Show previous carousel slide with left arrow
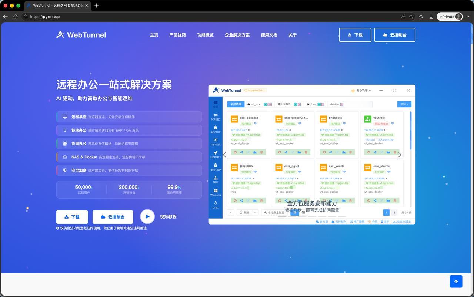The width and height of the screenshot is (474, 297). pyautogui.click(x=224, y=155)
